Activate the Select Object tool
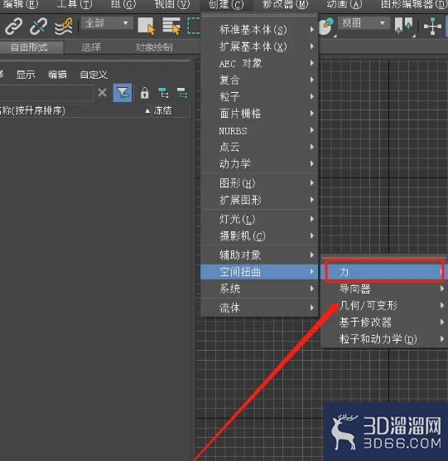Screen dimensions: 448x461 (x=147, y=26)
